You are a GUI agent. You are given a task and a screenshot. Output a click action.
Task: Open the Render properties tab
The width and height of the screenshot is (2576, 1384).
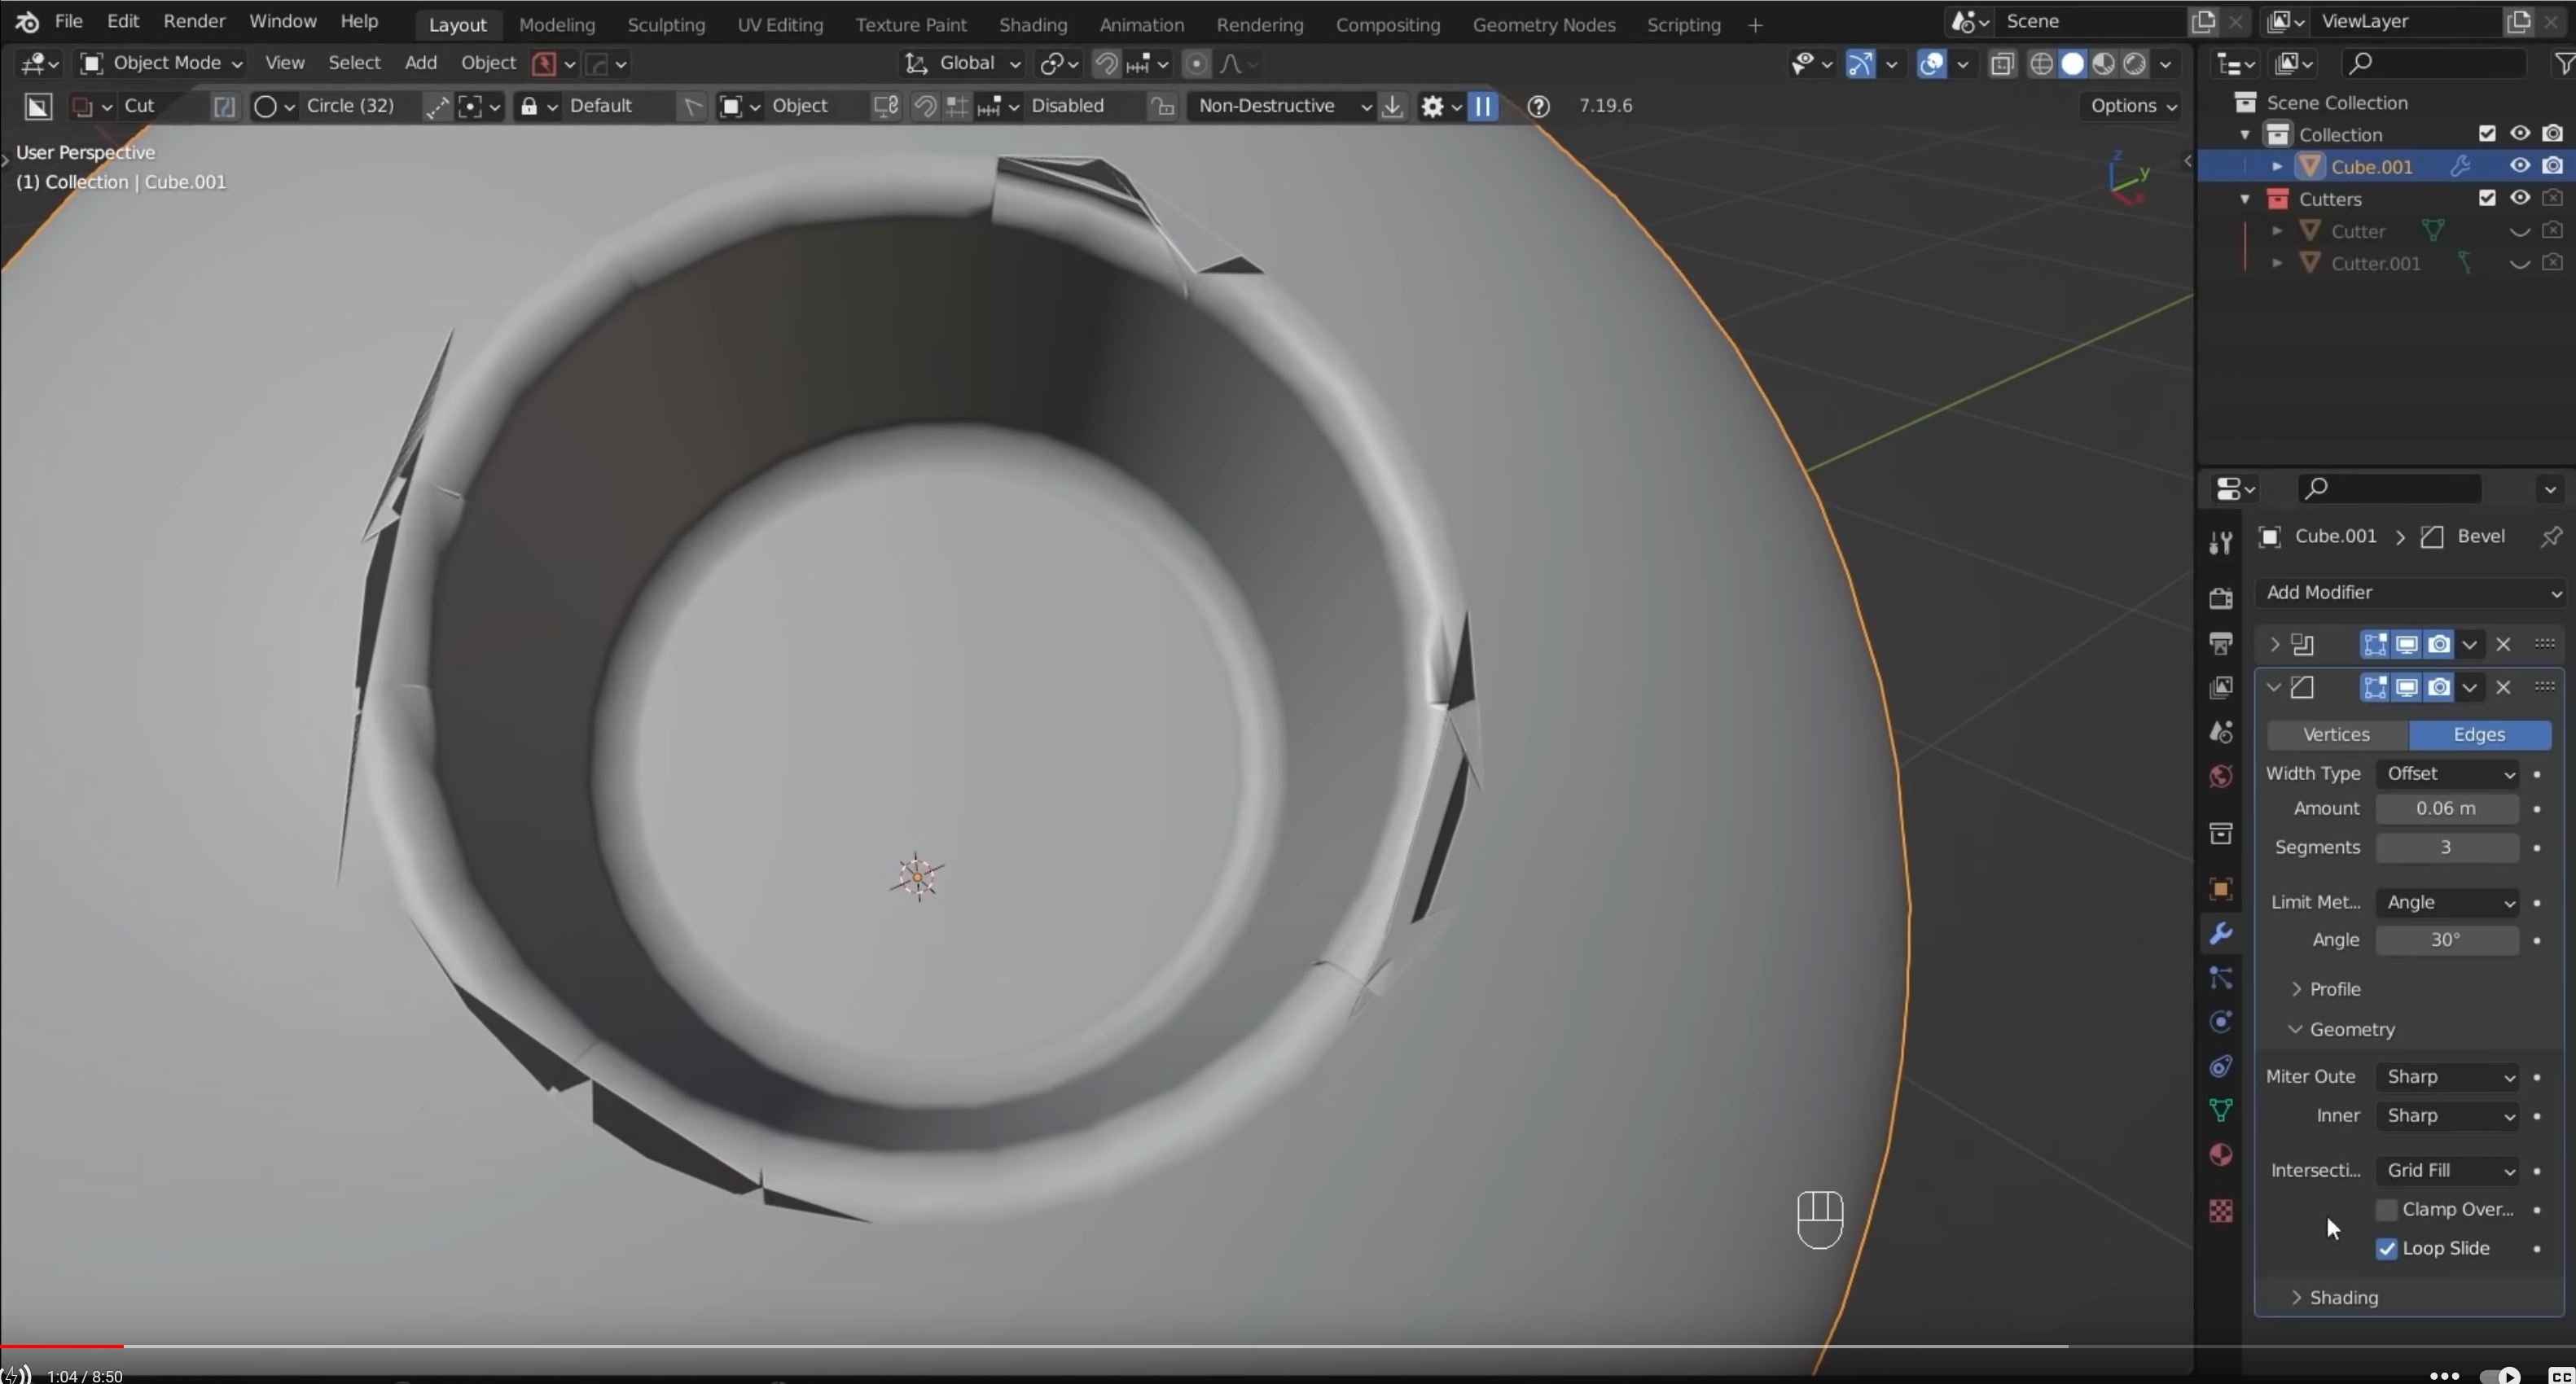[x=2220, y=598]
